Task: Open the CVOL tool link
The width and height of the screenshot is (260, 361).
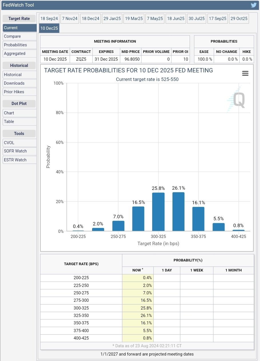Action: (x=20, y=143)
